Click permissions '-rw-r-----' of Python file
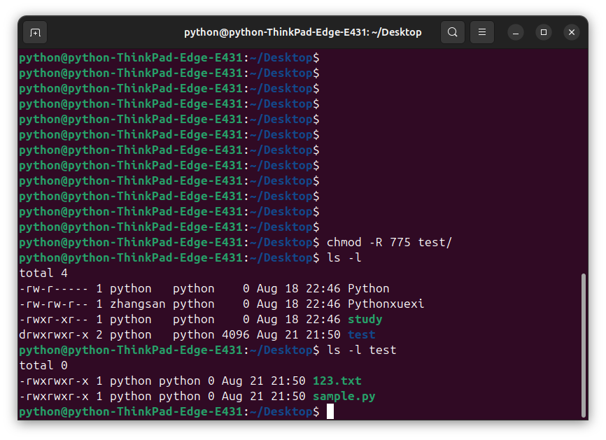The width and height of the screenshot is (606, 440). coord(54,289)
